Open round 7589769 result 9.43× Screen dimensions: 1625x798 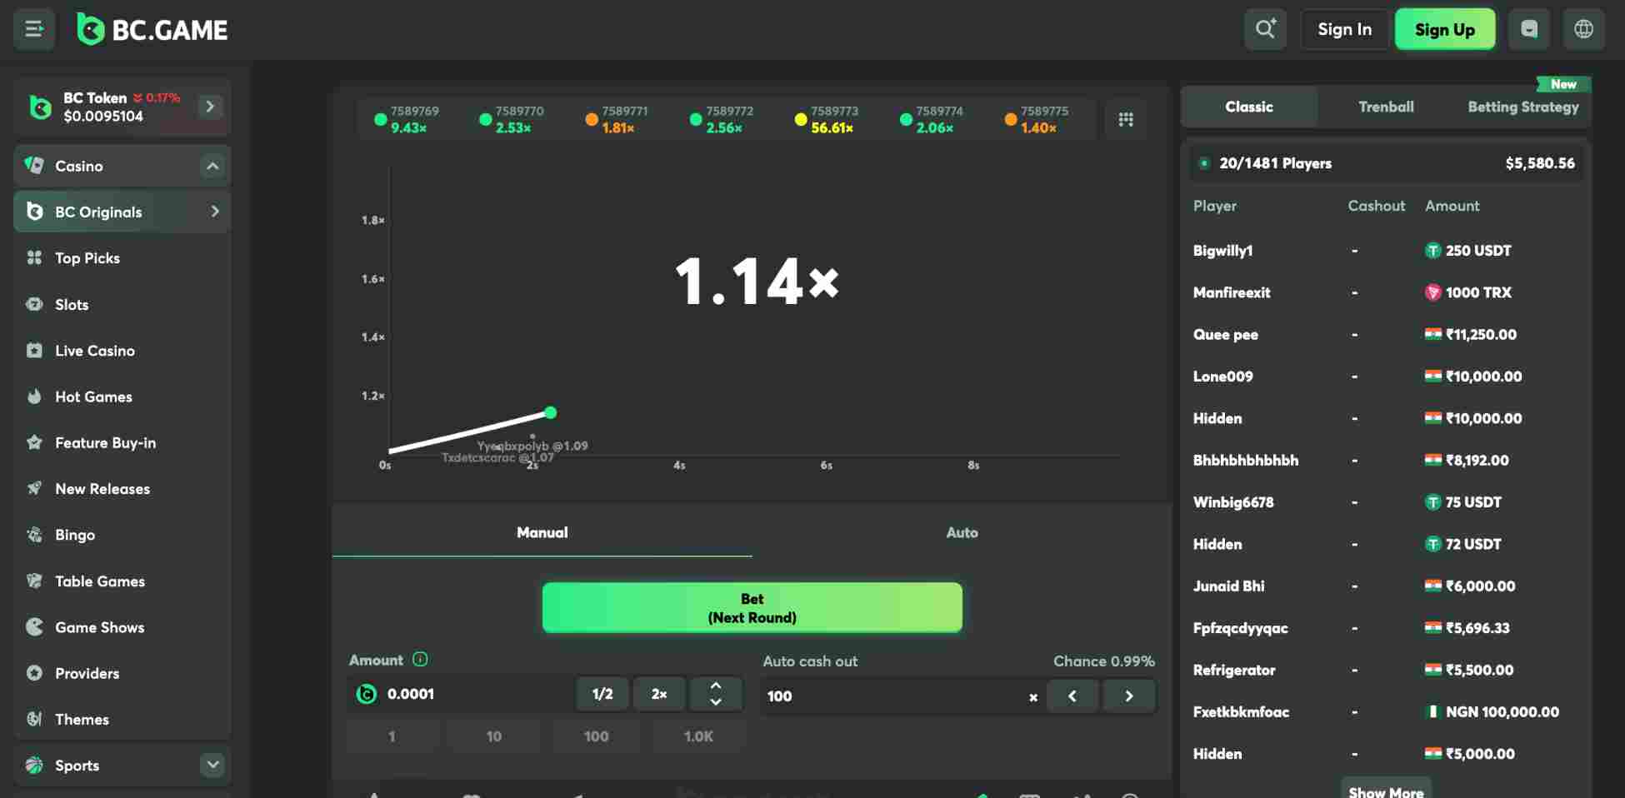(x=407, y=119)
